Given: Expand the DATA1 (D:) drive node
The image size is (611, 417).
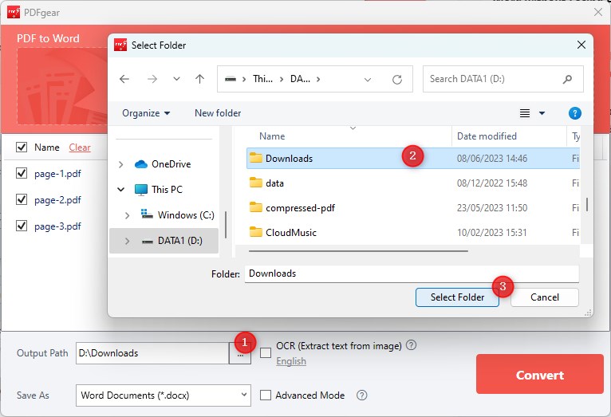Looking at the screenshot, I should tap(127, 241).
